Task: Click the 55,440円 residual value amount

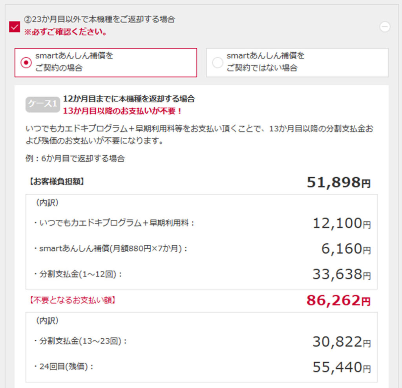Action: click(341, 367)
